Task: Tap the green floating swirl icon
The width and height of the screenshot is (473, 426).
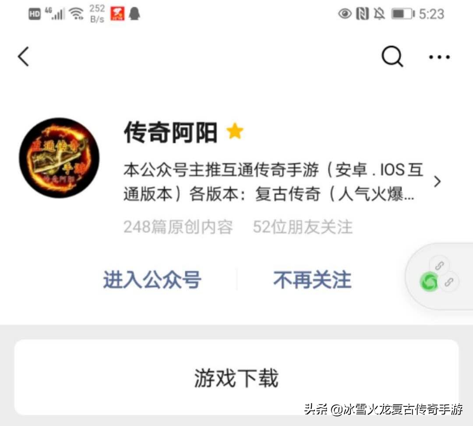Action: 429,282
